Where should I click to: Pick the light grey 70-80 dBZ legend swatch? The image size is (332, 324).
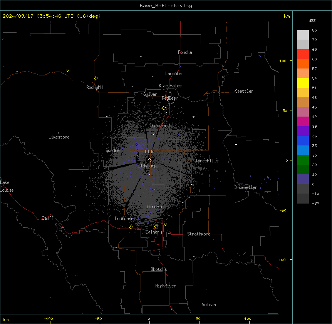click(x=303, y=35)
